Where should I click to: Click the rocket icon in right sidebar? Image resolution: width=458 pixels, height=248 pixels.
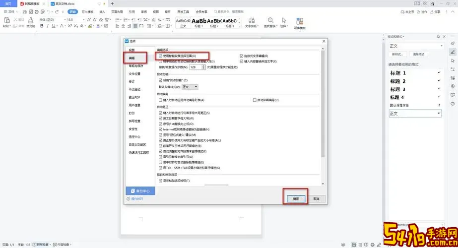(453, 43)
